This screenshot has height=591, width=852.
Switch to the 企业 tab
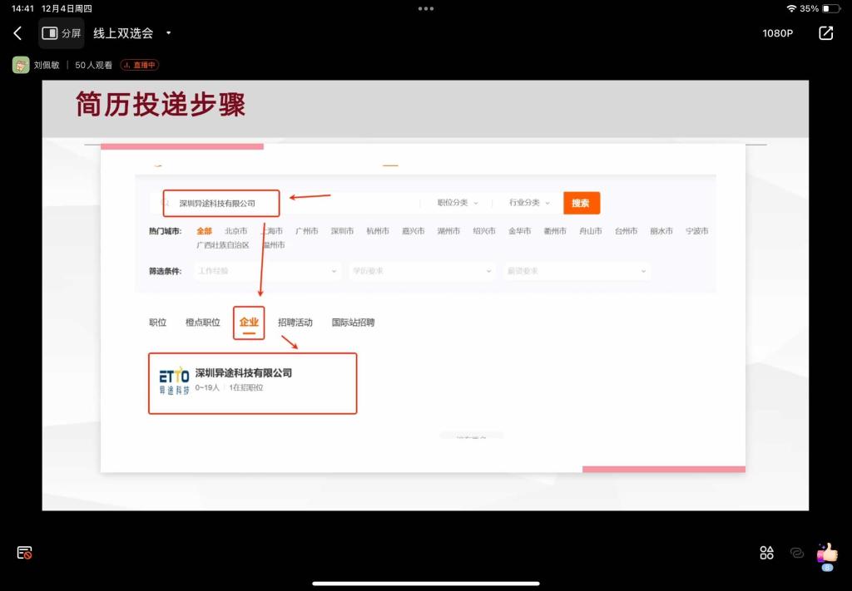(x=249, y=323)
